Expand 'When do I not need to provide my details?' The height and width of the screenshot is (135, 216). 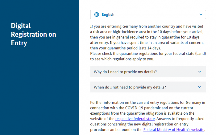click(x=148, y=87)
